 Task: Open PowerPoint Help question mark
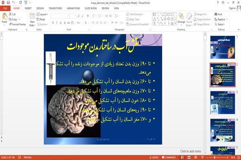(x=218, y=3)
